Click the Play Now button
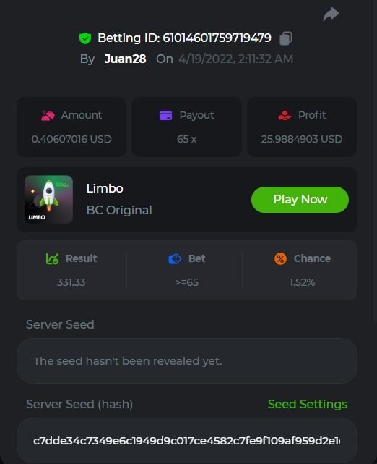Screen dimensions: 377x464 tap(300, 200)
